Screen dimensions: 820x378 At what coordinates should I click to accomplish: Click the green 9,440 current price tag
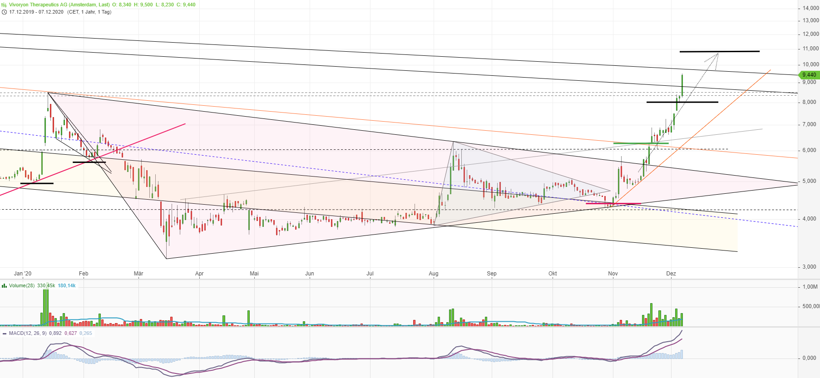click(809, 75)
